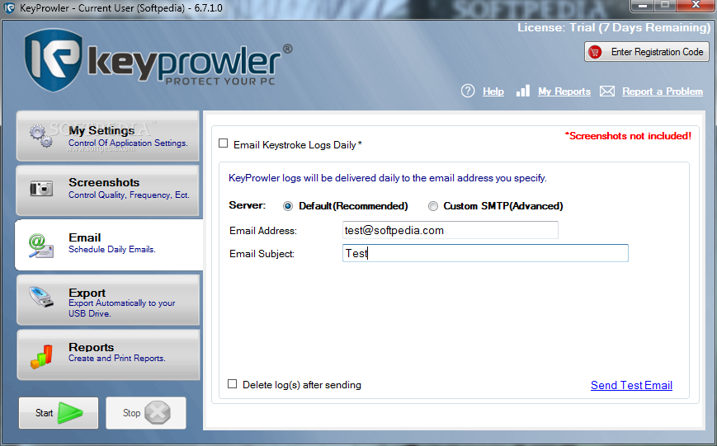The image size is (717, 446).
Task: Switch to Email tab label
Action: [x=85, y=237]
